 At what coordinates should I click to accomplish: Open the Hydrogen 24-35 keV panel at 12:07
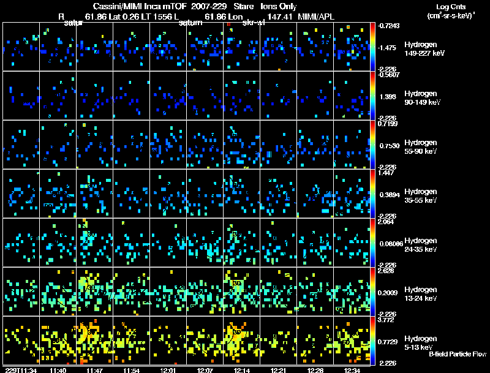[205, 243]
